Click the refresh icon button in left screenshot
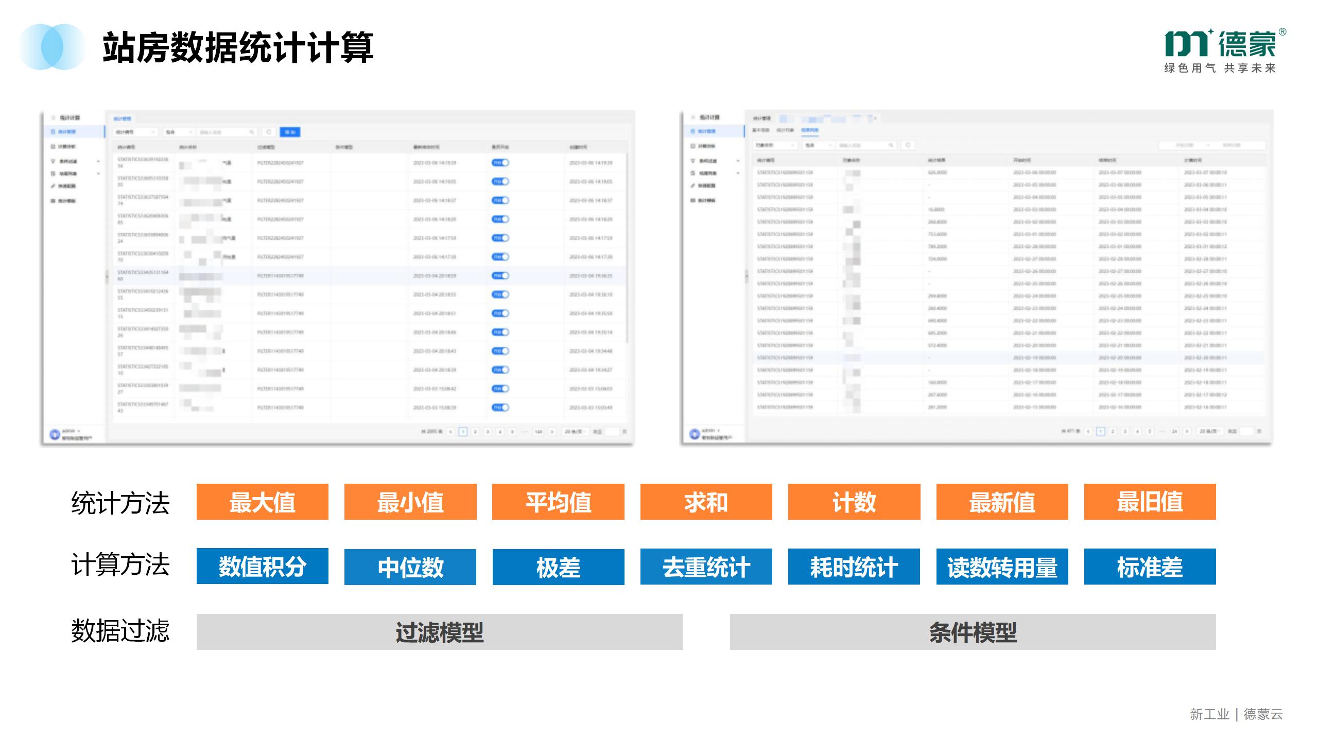The image size is (1318, 741). coord(269,132)
